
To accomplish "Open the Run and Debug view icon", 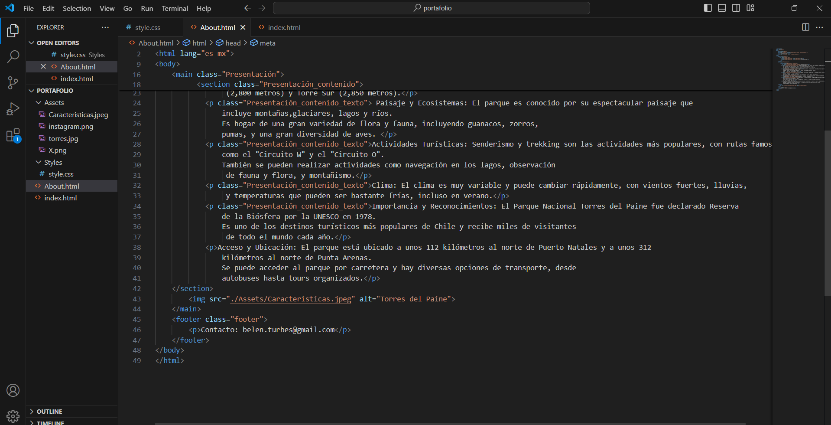I will (x=13, y=109).
